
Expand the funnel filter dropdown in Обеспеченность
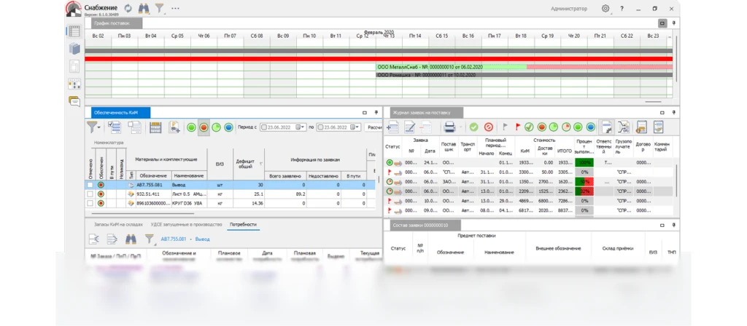[100, 127]
